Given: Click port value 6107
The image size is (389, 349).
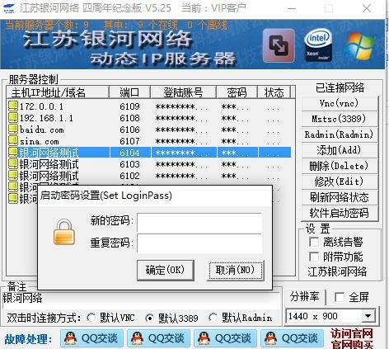Looking at the screenshot, I should [129, 141].
